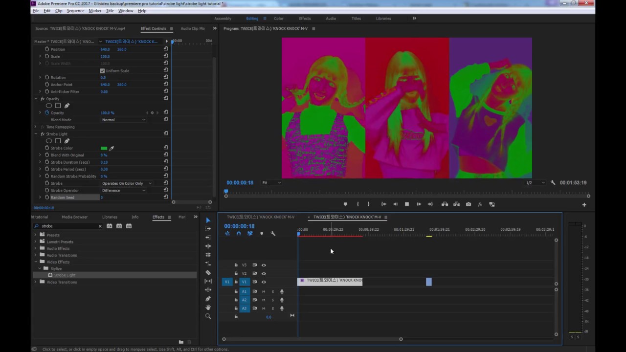Click Program Monitor playhead scrubber
Image resolution: width=626 pixels, height=352 pixels.
(x=226, y=192)
